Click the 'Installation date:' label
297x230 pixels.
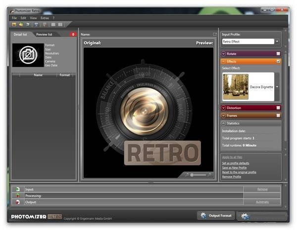pos(234,131)
